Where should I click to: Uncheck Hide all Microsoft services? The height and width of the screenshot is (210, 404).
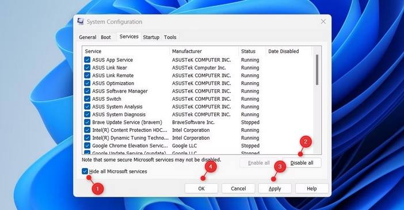[x=85, y=171]
